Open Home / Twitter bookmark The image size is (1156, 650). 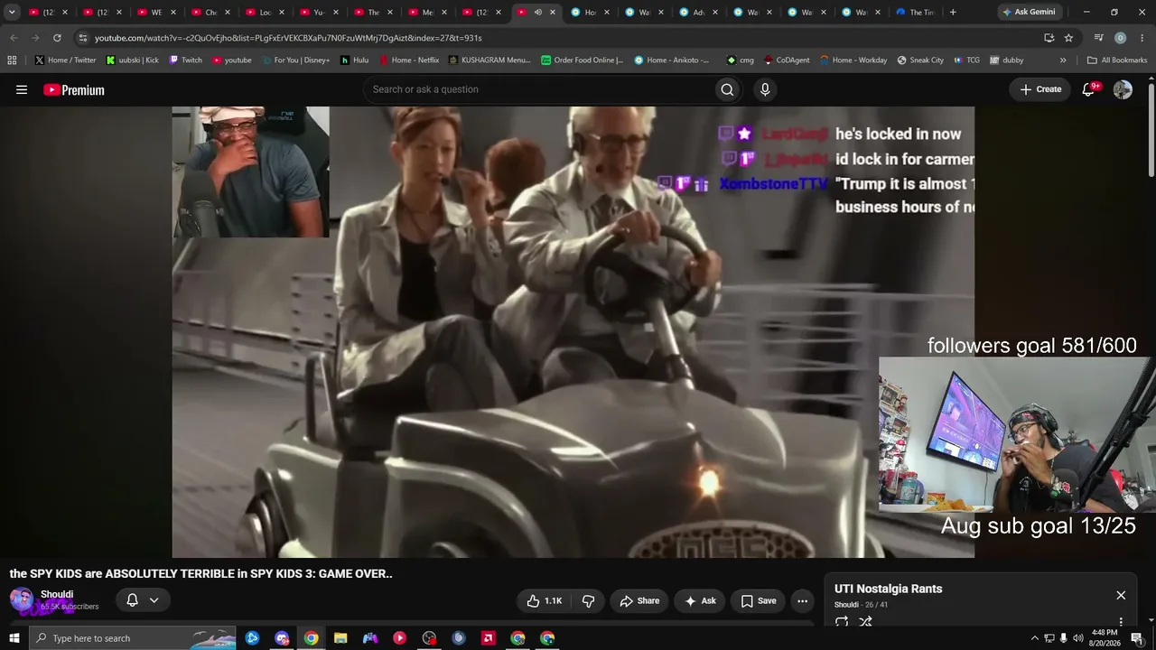[x=65, y=60]
